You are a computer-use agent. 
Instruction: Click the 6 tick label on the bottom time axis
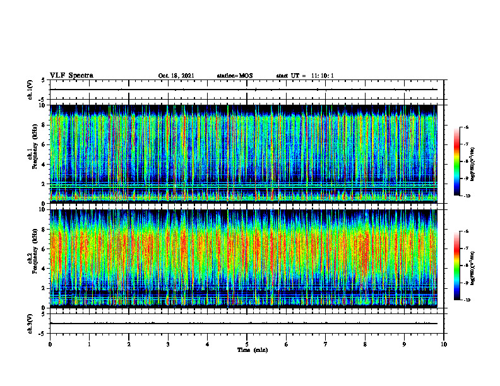coord(287,344)
